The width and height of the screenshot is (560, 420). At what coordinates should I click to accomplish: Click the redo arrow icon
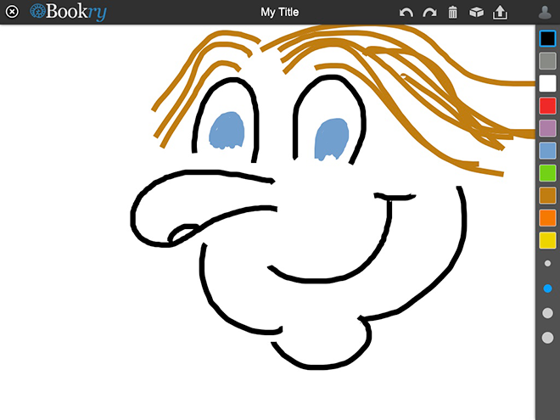[429, 12]
